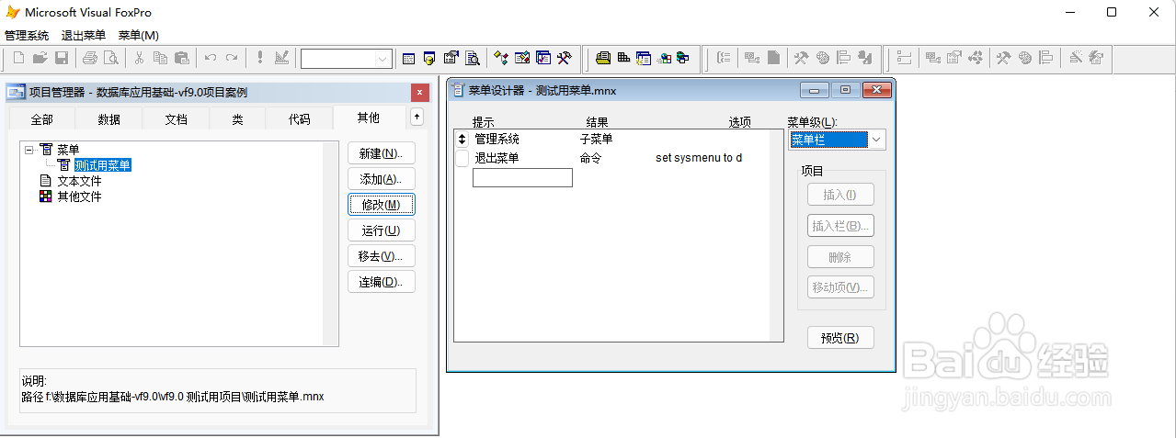Click the 'set sysmenu to d' command text
Screen dimensions: 1176x438
(699, 158)
